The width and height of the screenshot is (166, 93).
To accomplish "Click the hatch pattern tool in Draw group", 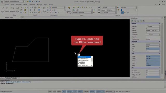I will 21,12.
